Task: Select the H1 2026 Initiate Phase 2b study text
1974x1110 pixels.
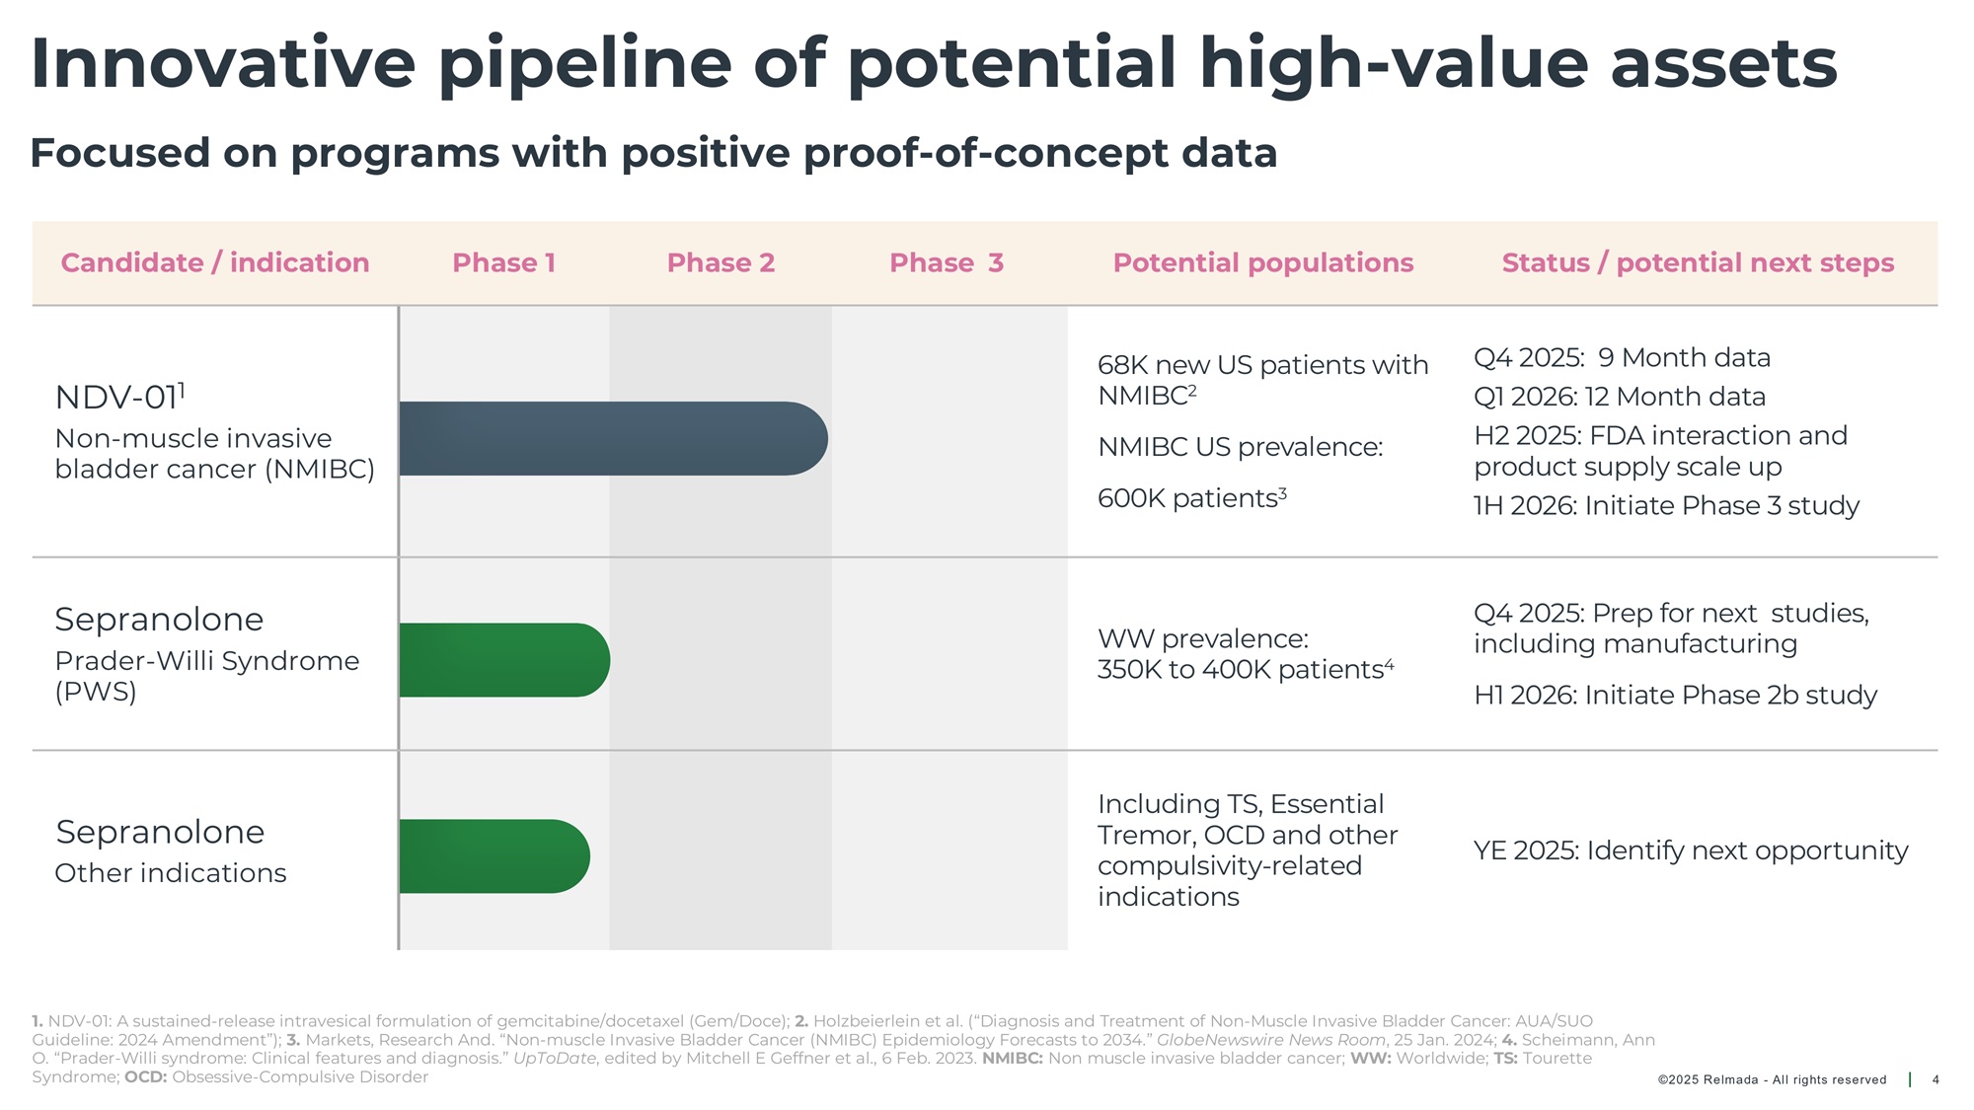Action: pos(1675,695)
